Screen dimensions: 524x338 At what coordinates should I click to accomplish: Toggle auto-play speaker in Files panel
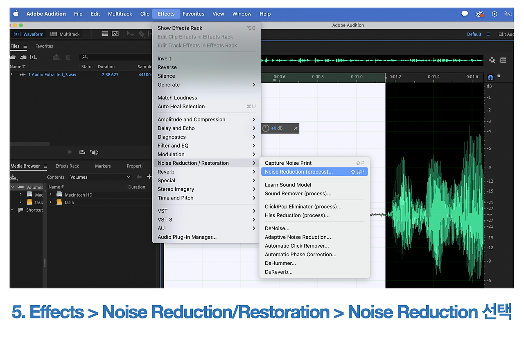(95, 152)
